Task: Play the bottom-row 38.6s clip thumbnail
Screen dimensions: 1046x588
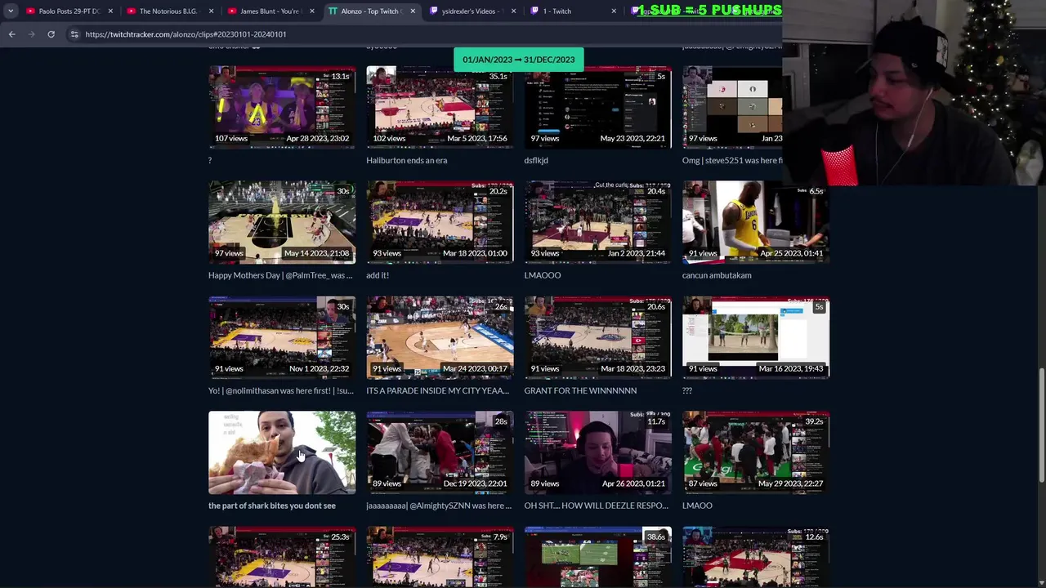Action: [597, 557]
